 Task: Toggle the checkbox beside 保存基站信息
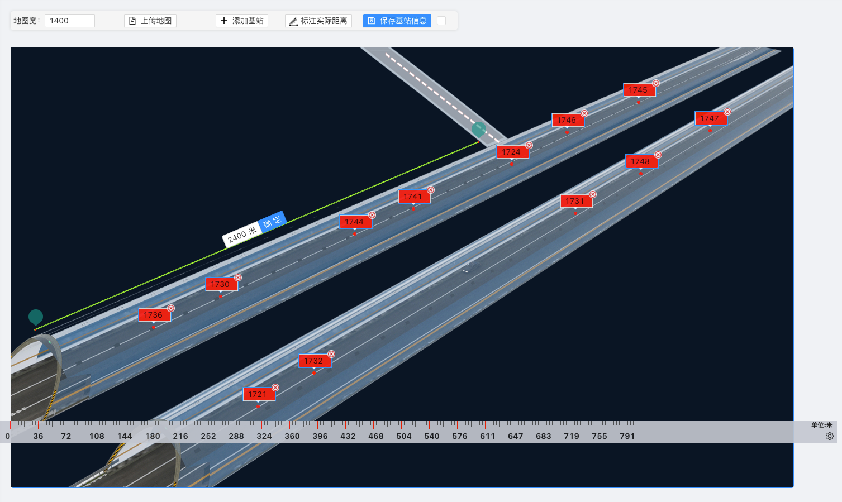click(x=441, y=21)
